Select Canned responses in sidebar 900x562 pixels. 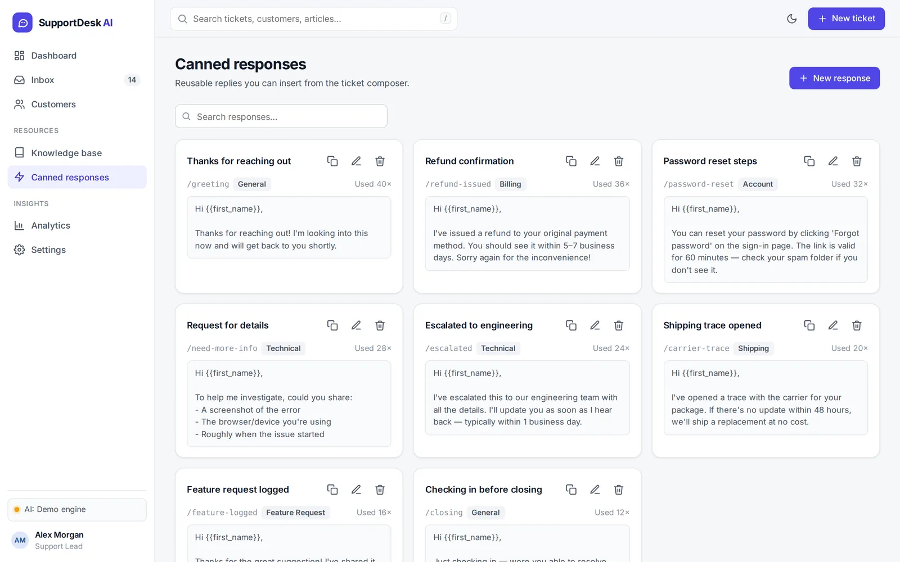pyautogui.click(x=77, y=177)
